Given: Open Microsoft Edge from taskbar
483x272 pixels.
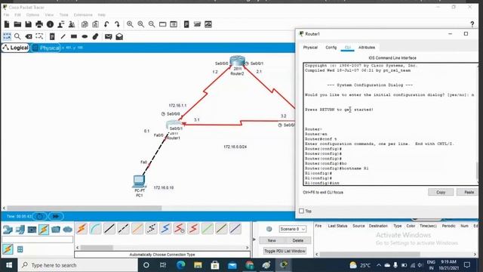Looking at the screenshot, I should click(x=181, y=265).
